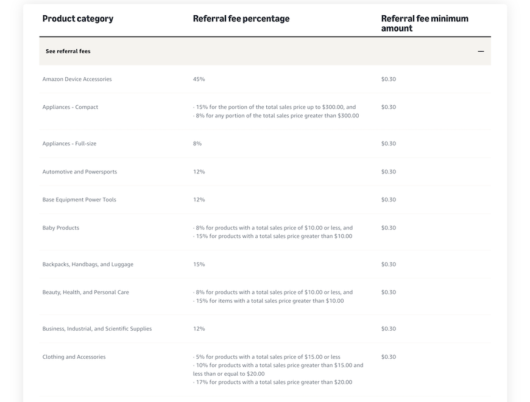The height and width of the screenshot is (402, 530).
Task: Select the 'Amazon Device Accessories' category text
Action: (x=77, y=80)
